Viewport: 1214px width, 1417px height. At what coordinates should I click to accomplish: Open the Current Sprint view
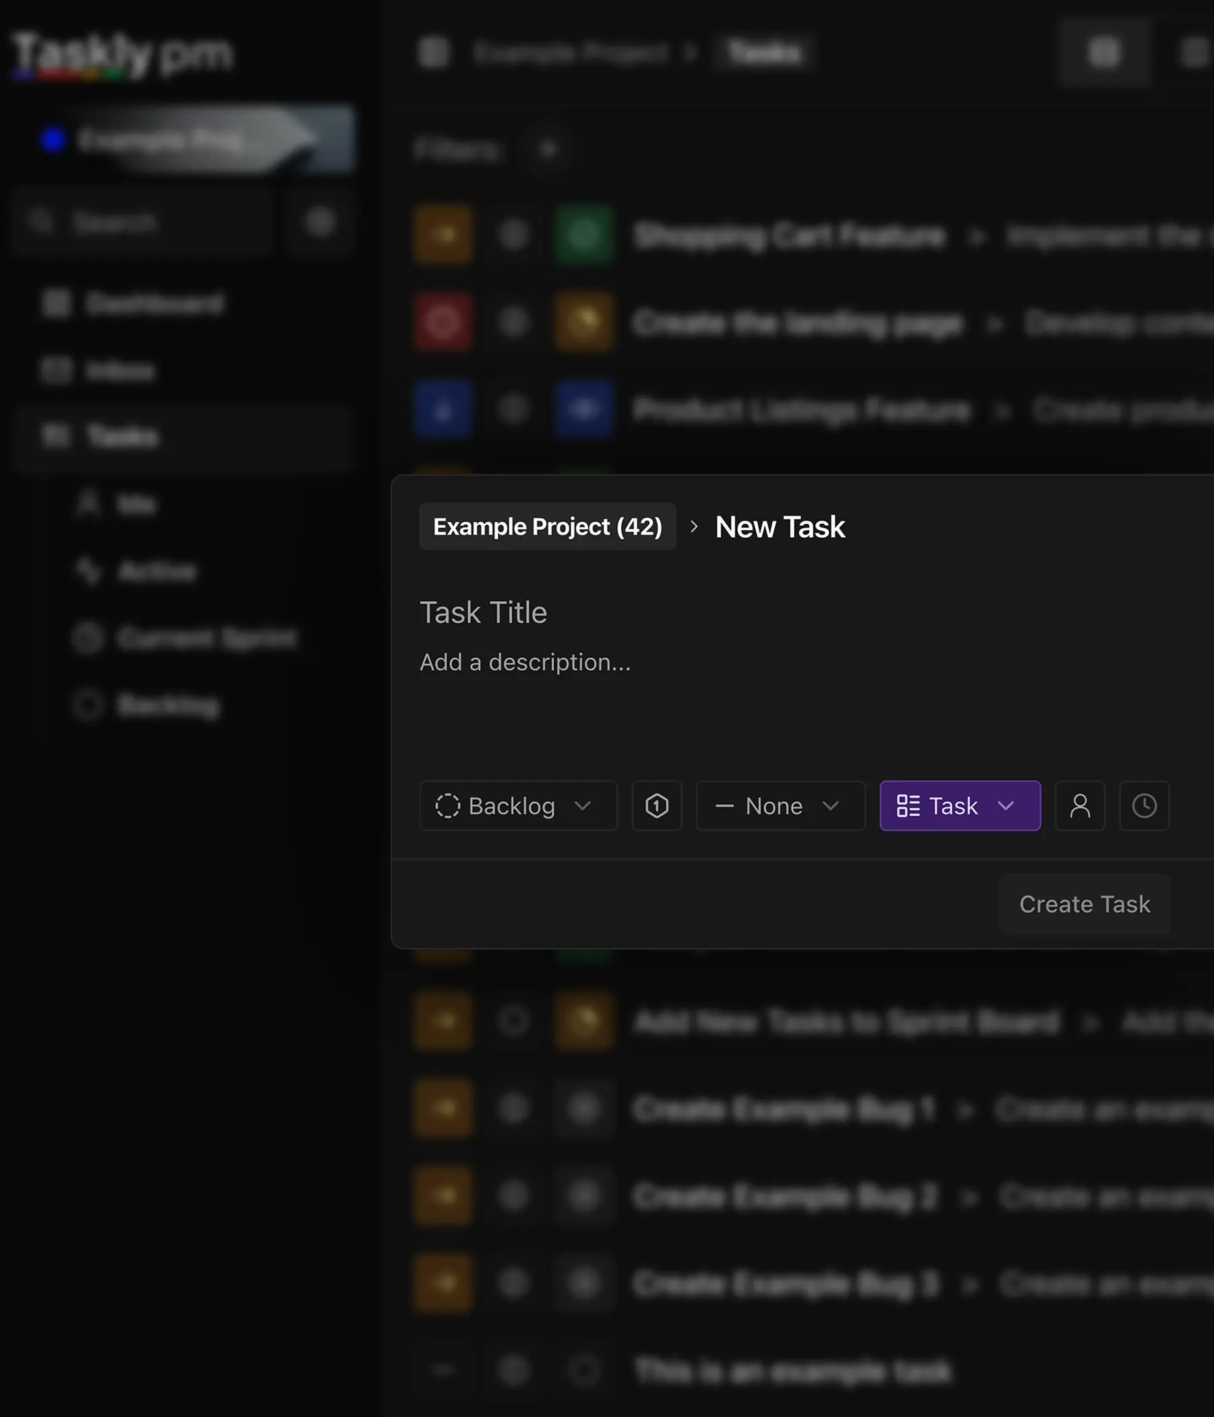click(185, 638)
